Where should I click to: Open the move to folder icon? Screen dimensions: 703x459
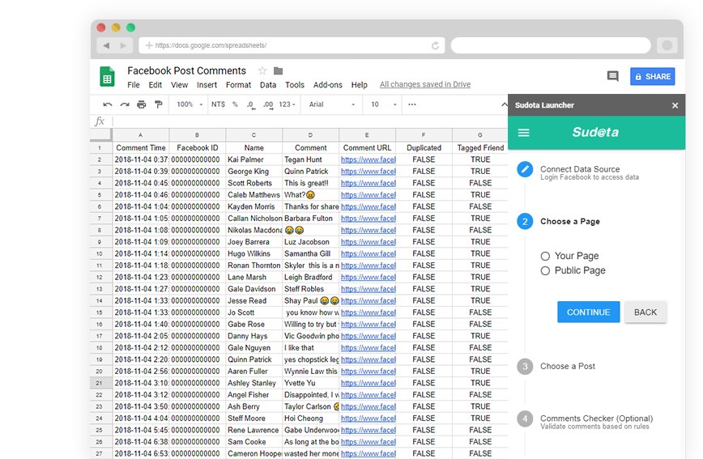279,71
